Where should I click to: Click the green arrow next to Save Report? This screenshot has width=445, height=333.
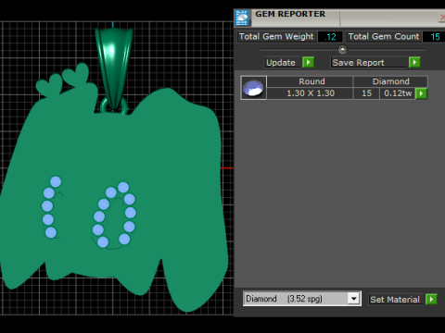point(414,62)
